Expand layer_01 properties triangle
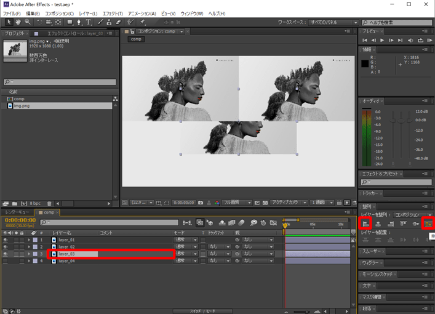 (x=29, y=240)
